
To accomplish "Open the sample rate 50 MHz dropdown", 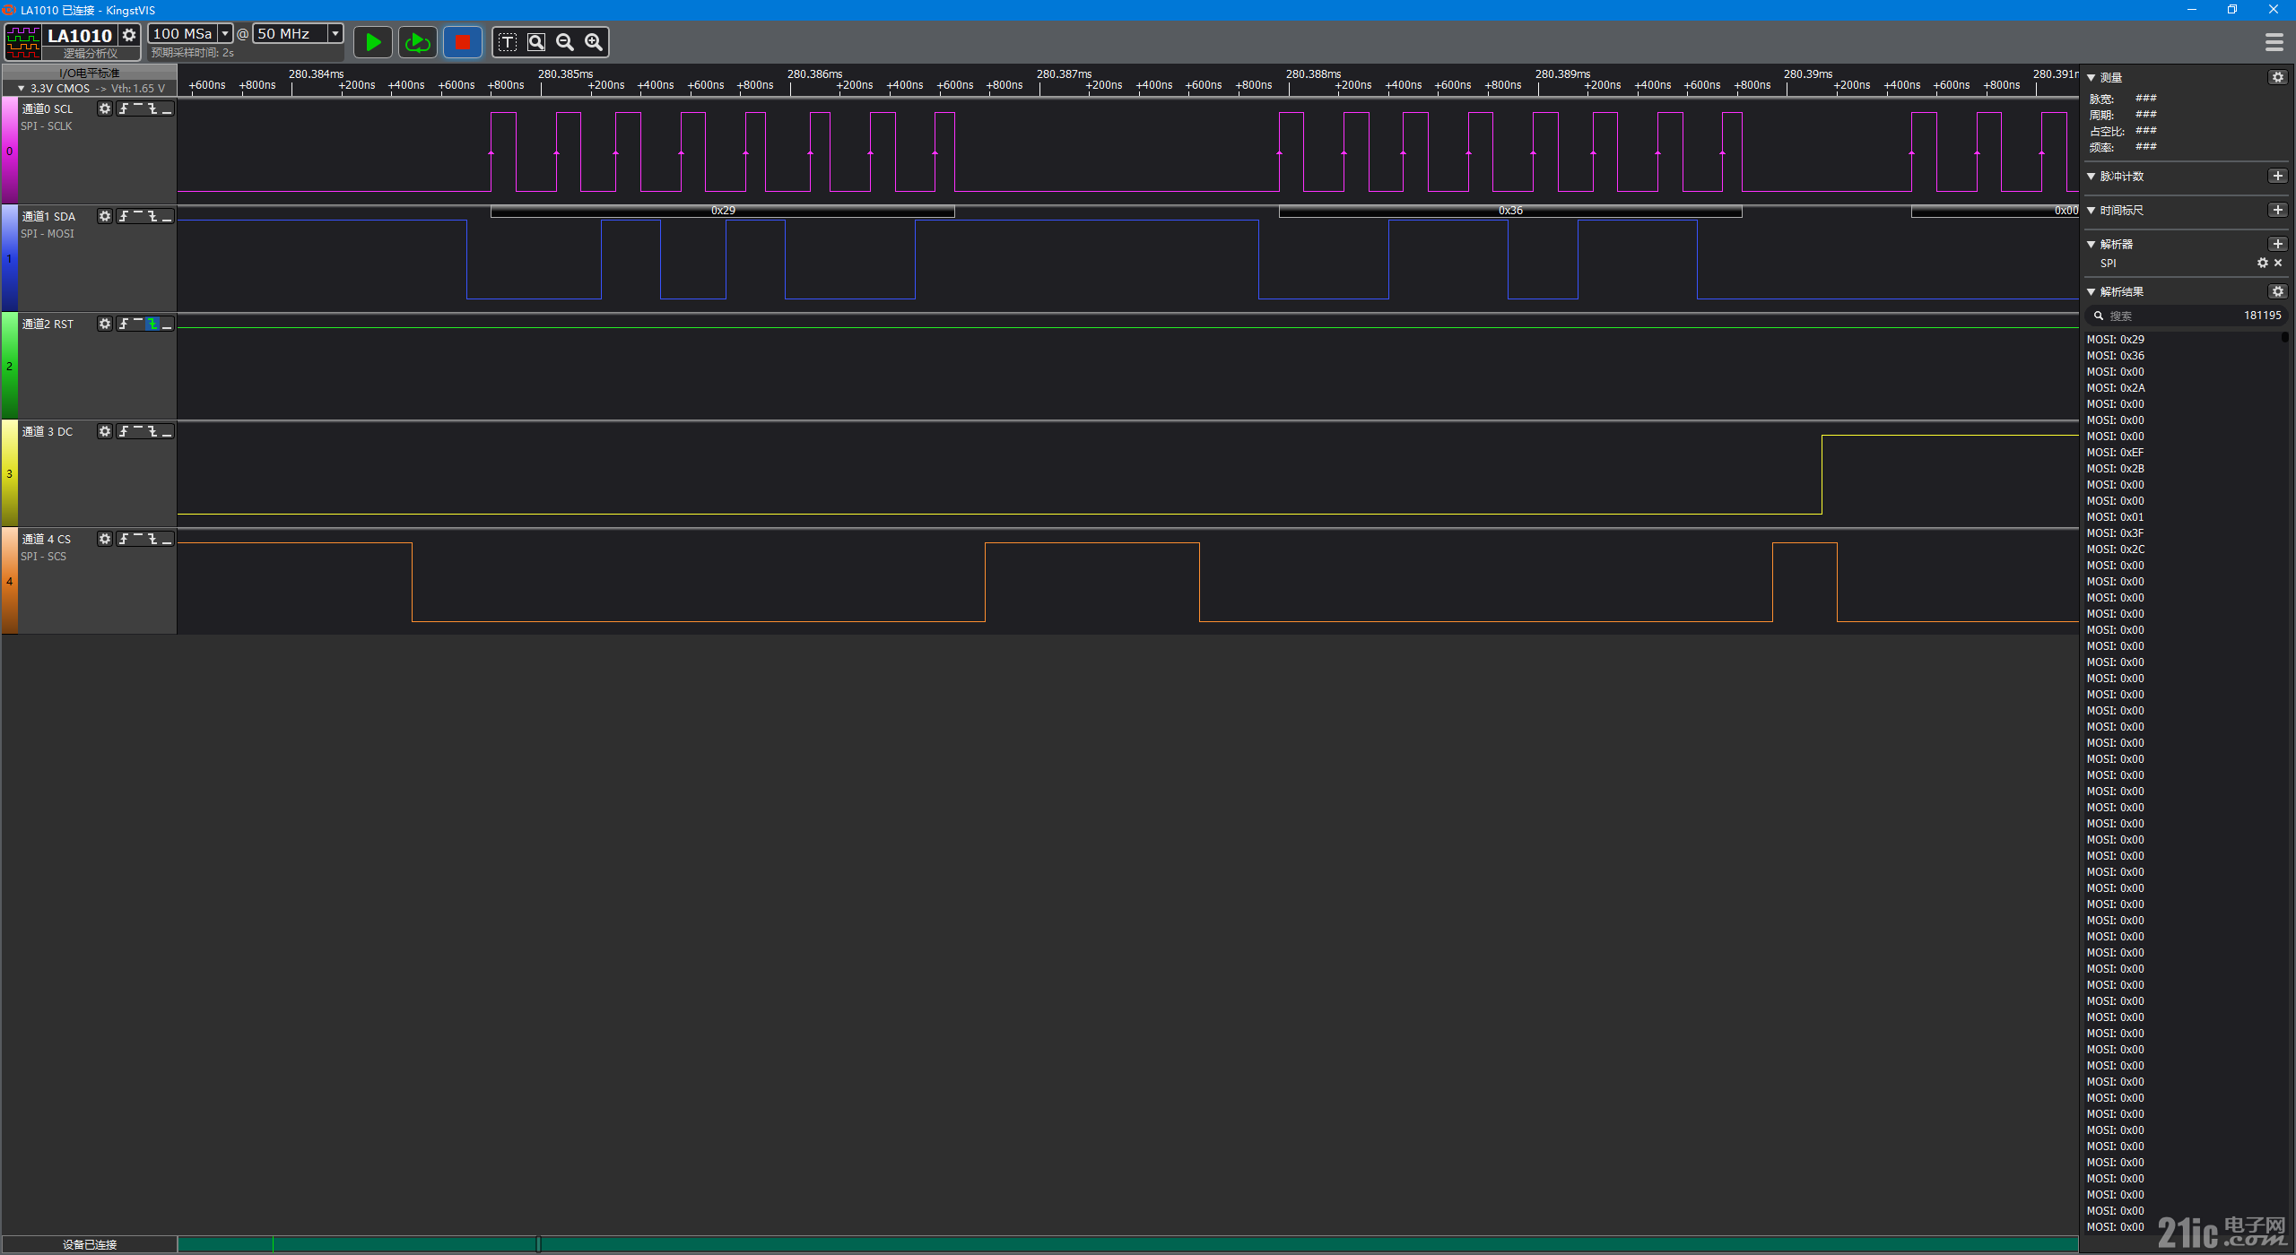I will [x=335, y=33].
